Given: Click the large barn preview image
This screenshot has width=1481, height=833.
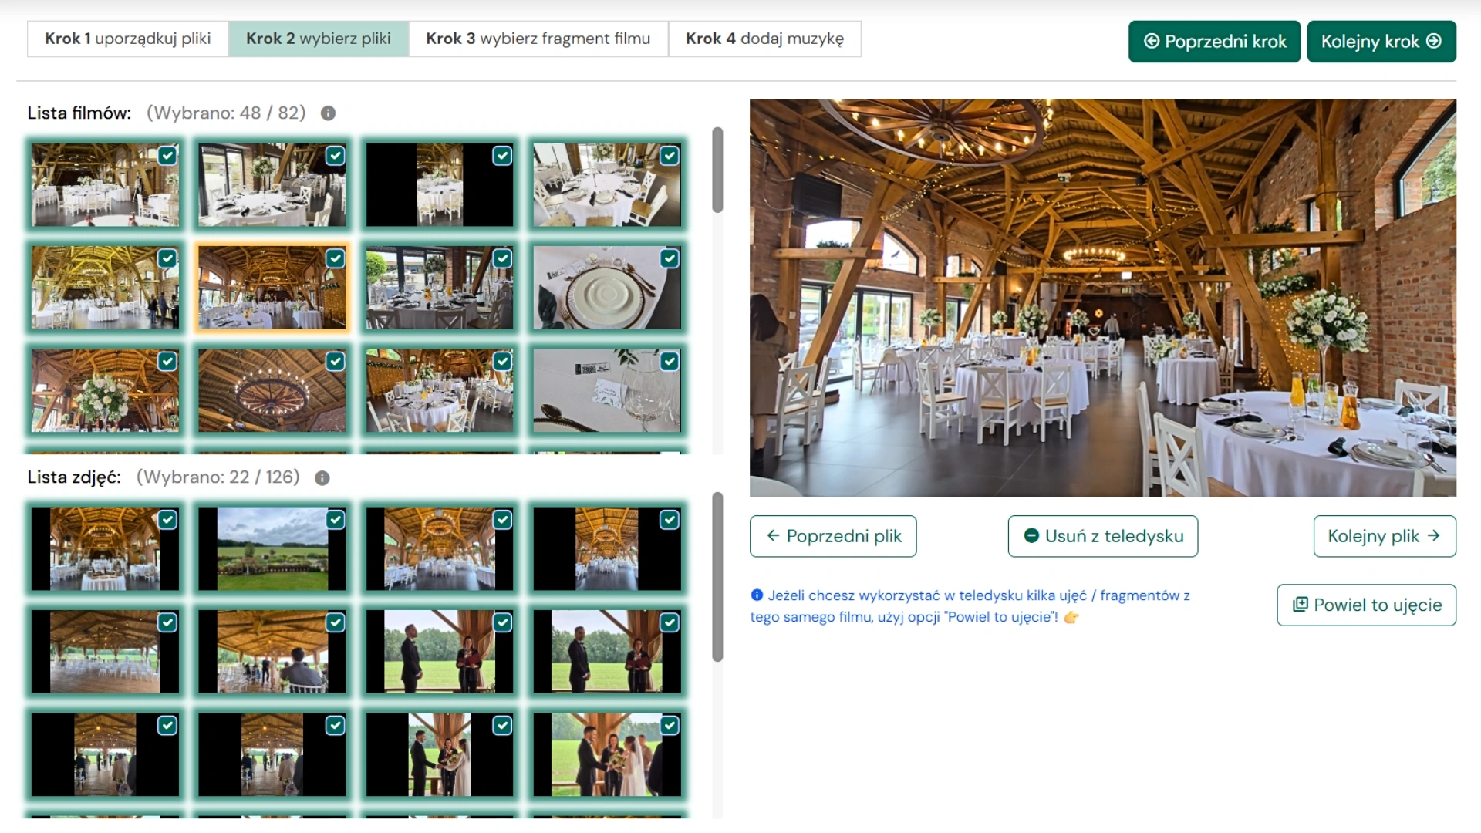Looking at the screenshot, I should point(1102,298).
